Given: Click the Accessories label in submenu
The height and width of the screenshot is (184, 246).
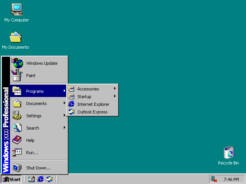Looking at the screenshot, I should coord(88,89).
